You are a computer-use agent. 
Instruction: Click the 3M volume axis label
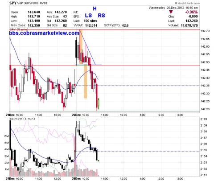tap(7, 156)
